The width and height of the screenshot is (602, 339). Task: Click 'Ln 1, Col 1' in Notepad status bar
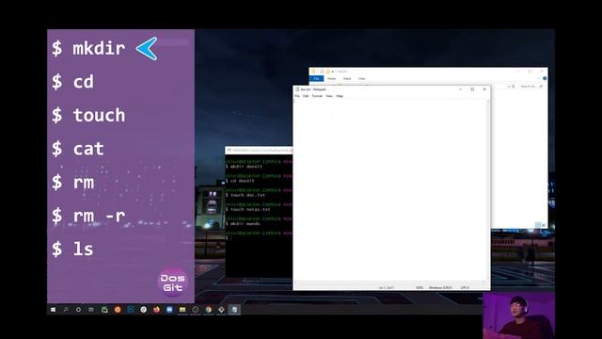[387, 287]
